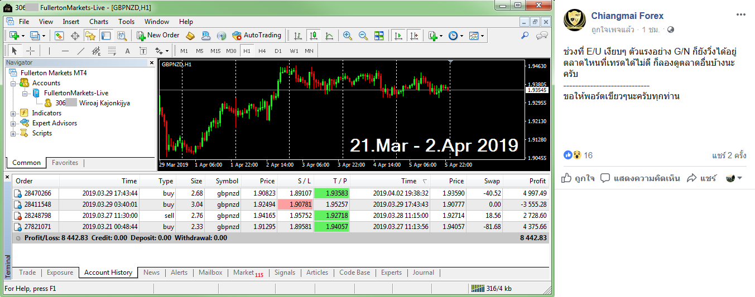Zoom in on the chart

(348, 36)
